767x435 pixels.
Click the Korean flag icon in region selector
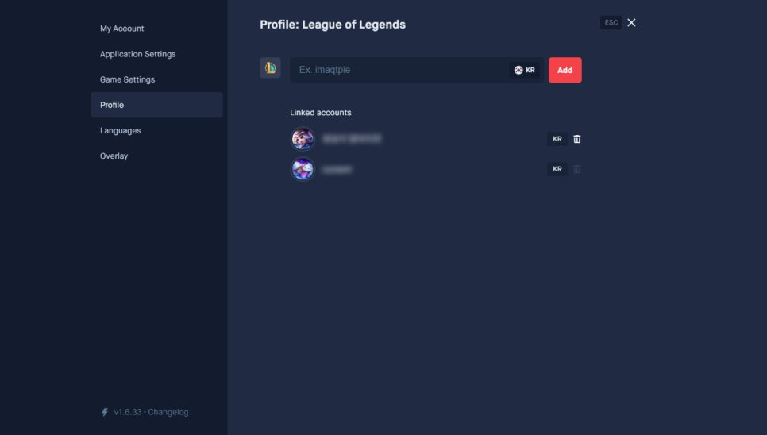click(518, 70)
